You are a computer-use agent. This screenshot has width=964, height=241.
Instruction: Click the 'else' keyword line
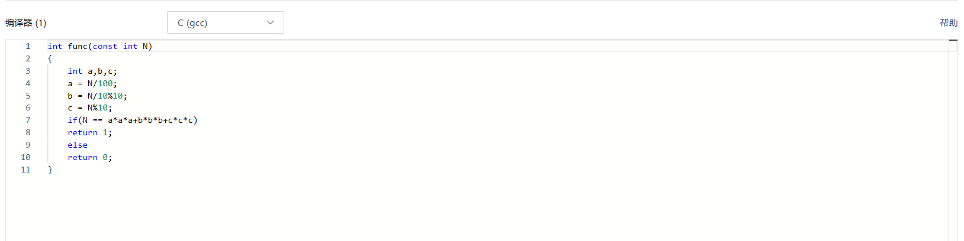(78, 145)
